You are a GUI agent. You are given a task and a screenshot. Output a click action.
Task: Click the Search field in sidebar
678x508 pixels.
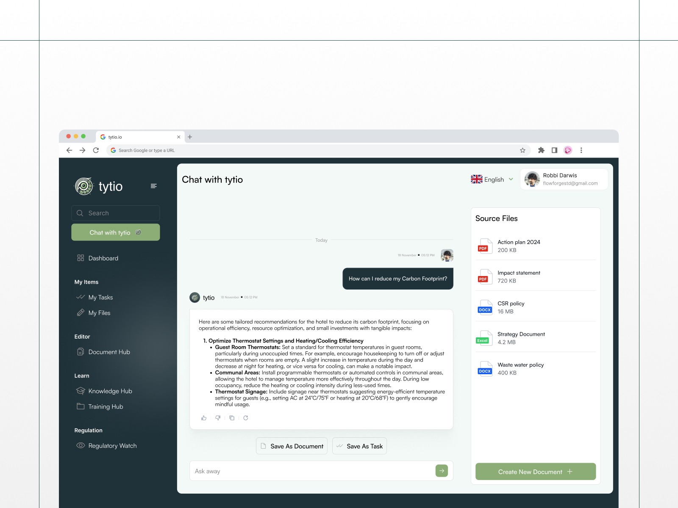point(116,213)
